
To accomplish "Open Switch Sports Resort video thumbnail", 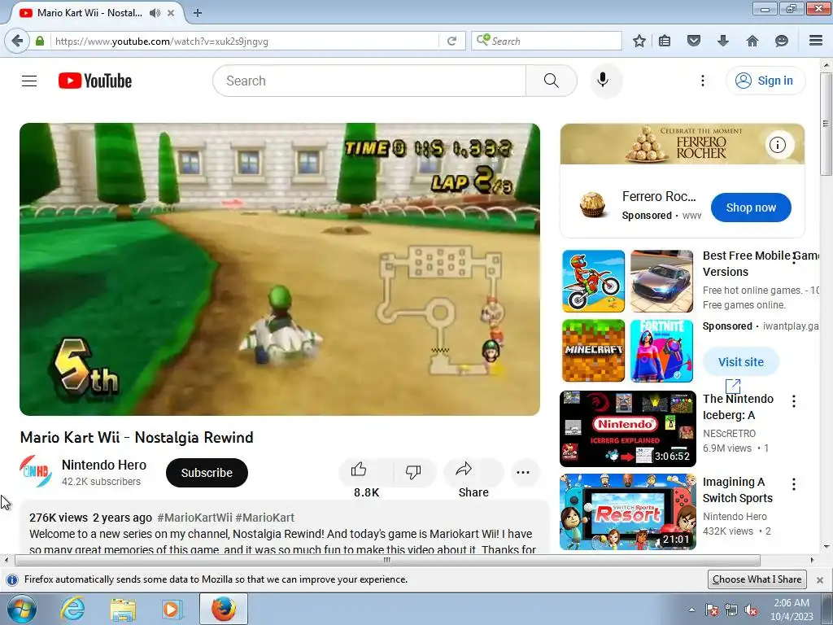I will (x=627, y=512).
